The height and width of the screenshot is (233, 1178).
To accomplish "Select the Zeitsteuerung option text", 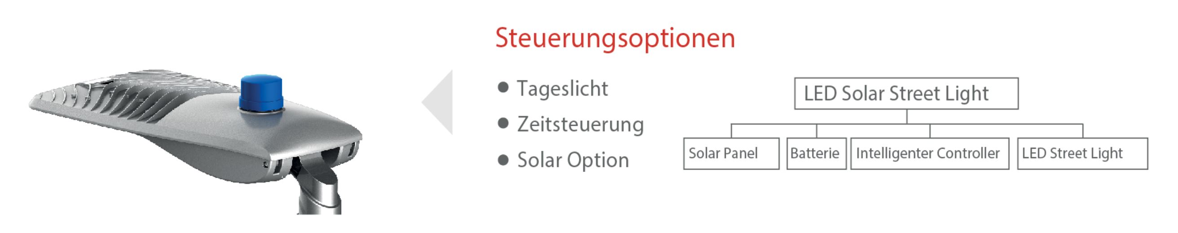I will click(580, 124).
